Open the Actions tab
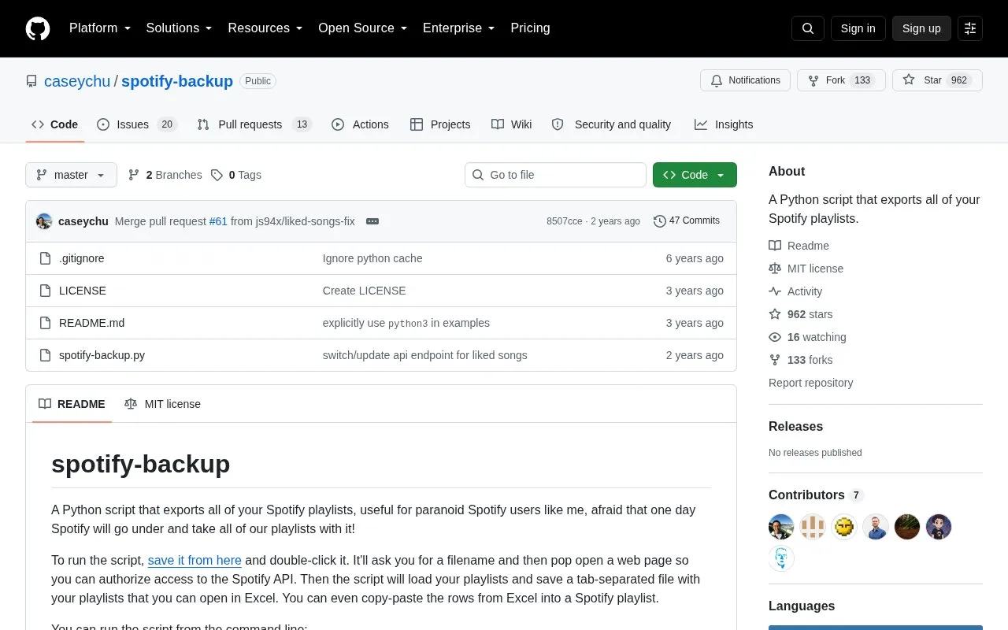 [360, 124]
